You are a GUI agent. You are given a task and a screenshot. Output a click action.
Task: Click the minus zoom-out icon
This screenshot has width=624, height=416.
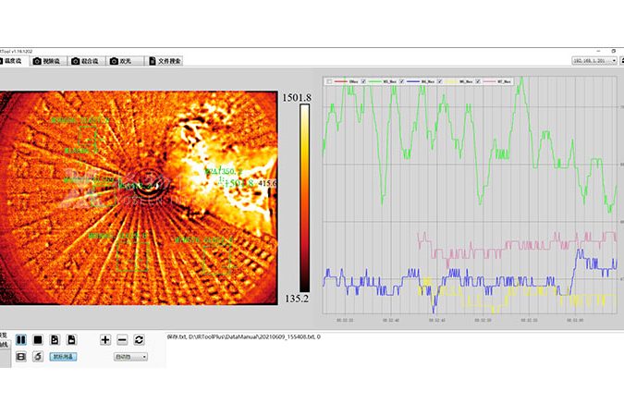122,340
